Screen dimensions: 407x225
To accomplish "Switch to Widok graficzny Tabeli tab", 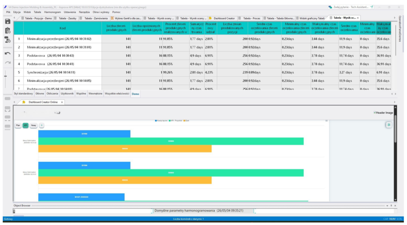I will (x=310, y=18).
